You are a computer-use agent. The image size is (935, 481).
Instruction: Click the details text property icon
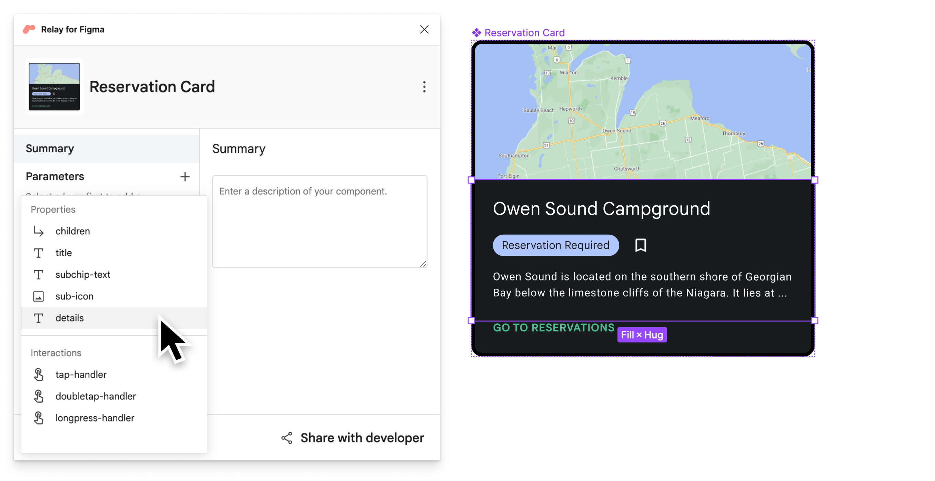click(39, 318)
